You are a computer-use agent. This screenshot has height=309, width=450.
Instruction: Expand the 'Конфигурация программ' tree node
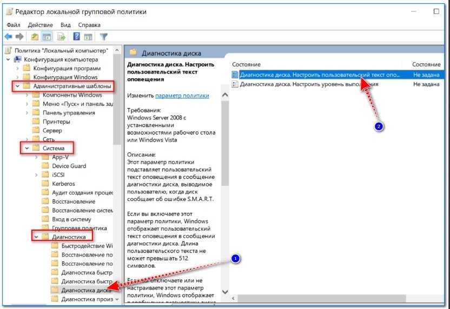point(18,69)
